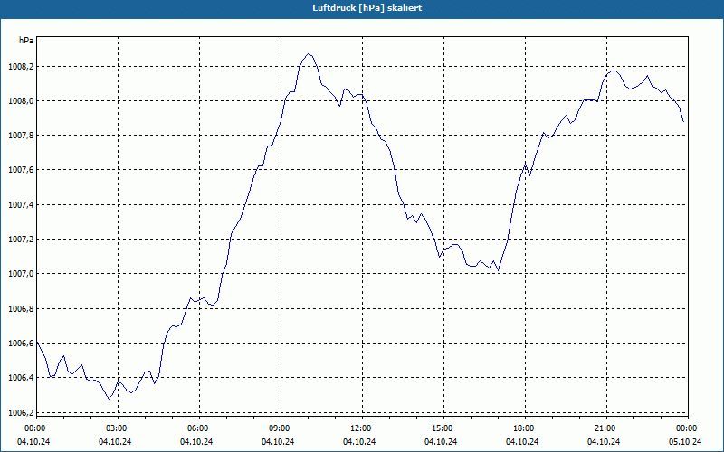Select the 12:00 time axis label
The width and height of the screenshot is (724, 452).
pos(361,428)
